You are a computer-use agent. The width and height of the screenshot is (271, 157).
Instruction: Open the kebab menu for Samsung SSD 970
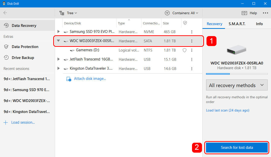(192, 32)
